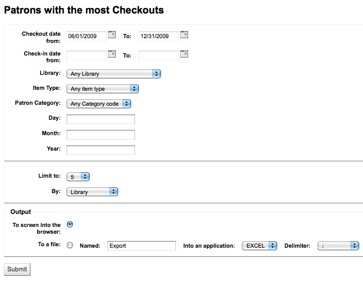363x282 pixels.
Task: Click the 'Limit to:' label
Action: (x=50, y=176)
